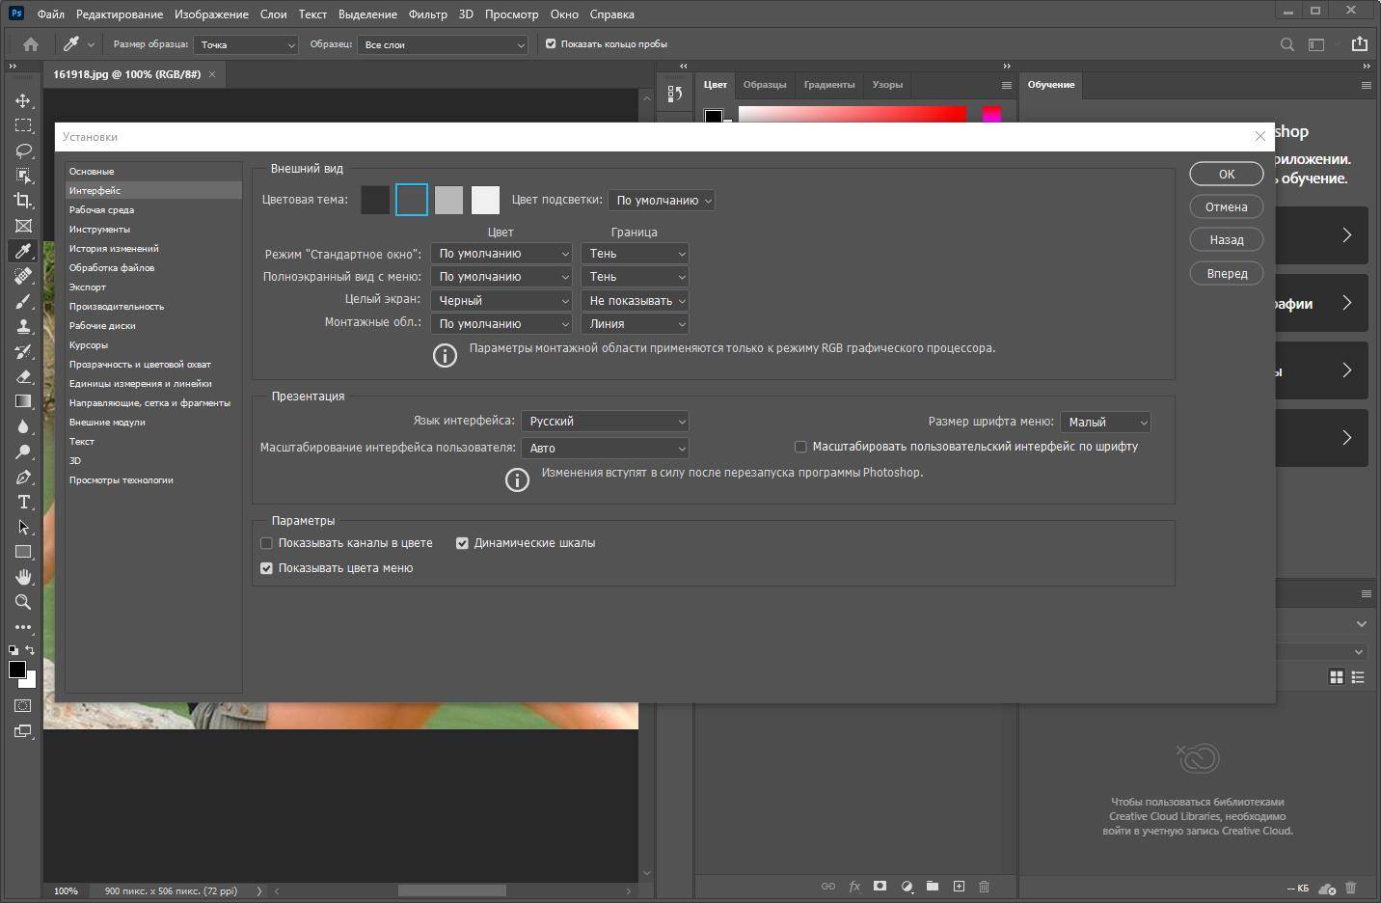Open color dropdown for Режим "Стандартное окно"
Screen dimensions: 1381x903
click(x=501, y=254)
